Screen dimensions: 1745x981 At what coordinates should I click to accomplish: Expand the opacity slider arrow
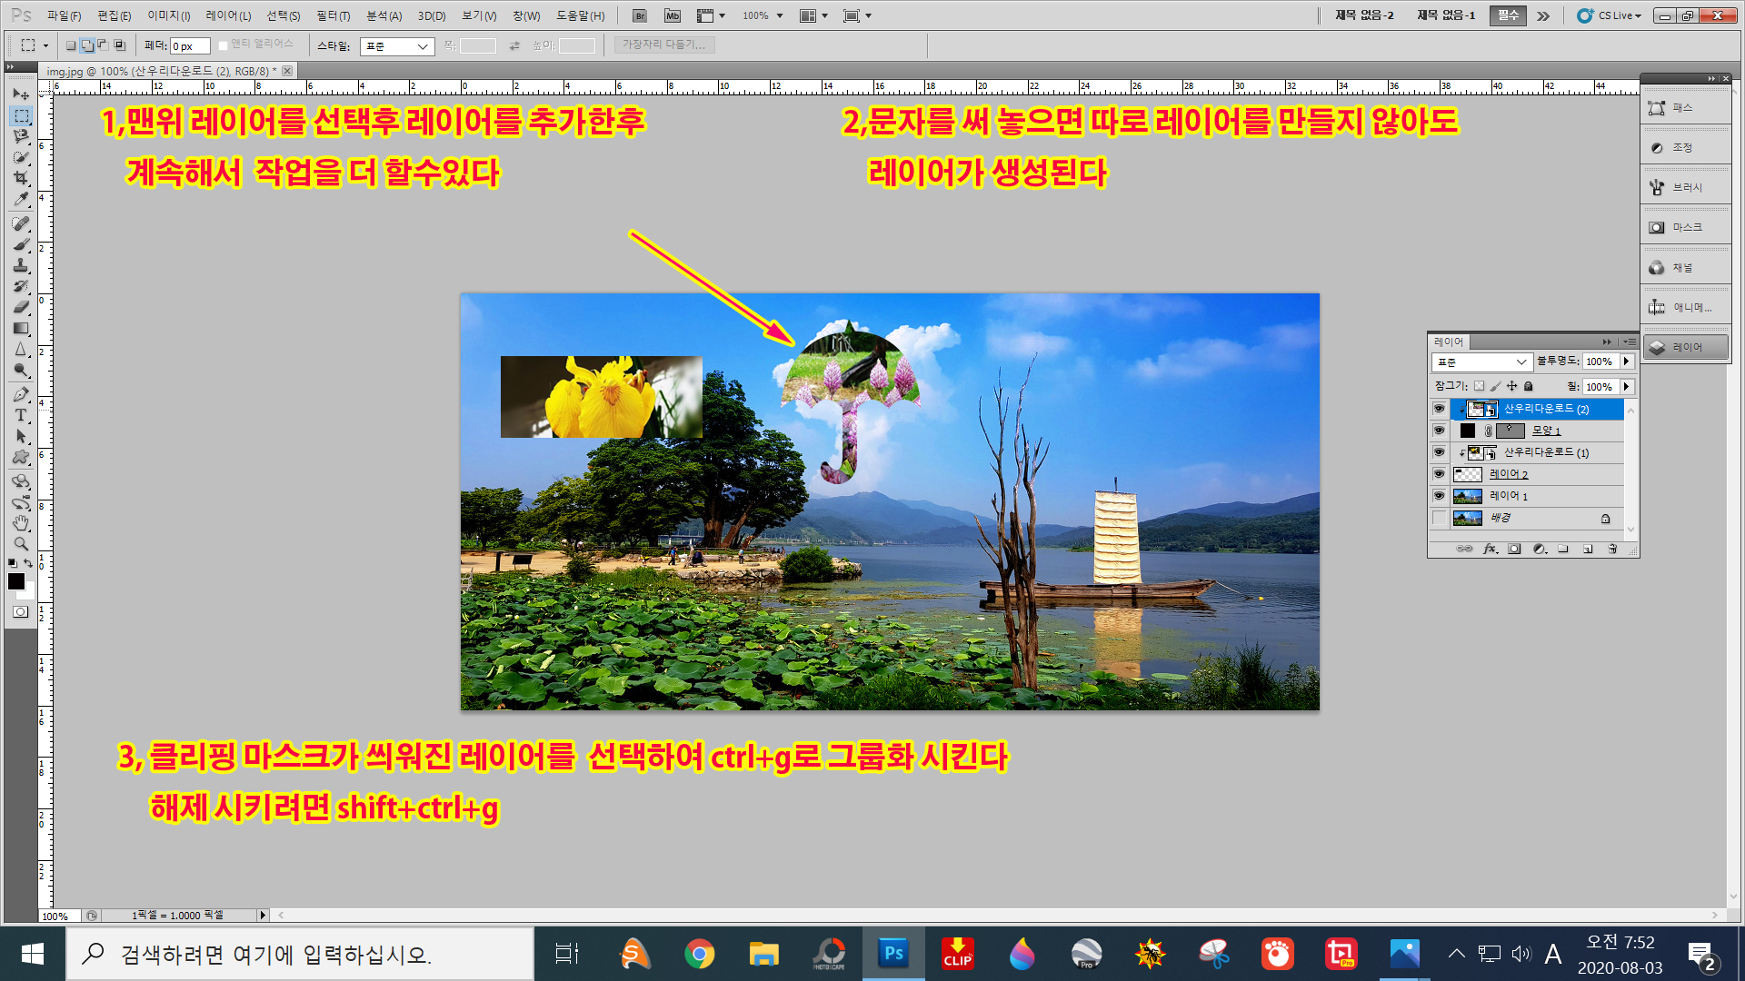(1627, 362)
